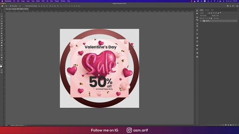
Task: Open the Search icon at top right
Action: (x=230, y=6)
